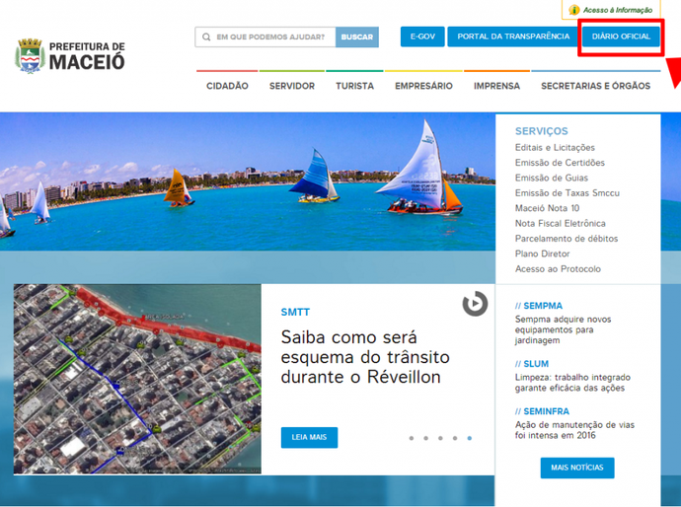
Task: Focus the 'Em que podemos ajudar?' search field
Action: pyautogui.click(x=265, y=36)
